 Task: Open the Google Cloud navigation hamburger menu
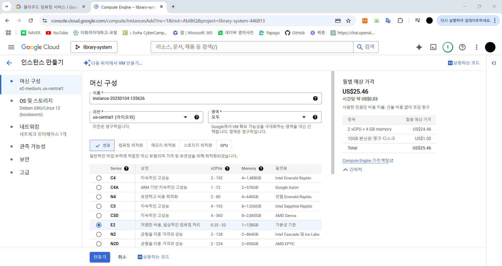pyautogui.click(x=11, y=47)
